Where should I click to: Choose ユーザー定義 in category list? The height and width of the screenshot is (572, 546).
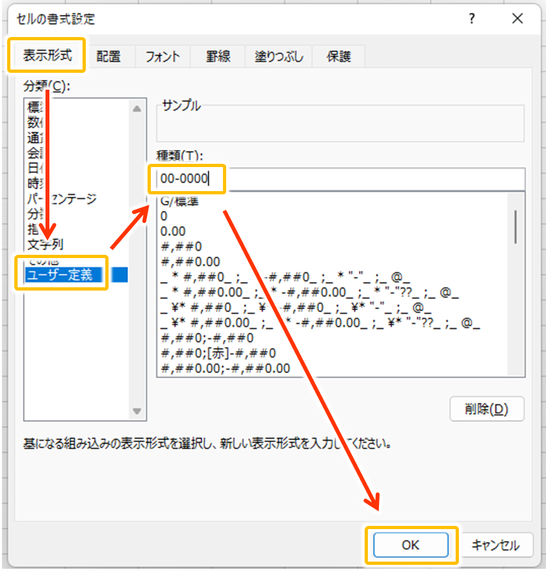pyautogui.click(x=58, y=275)
